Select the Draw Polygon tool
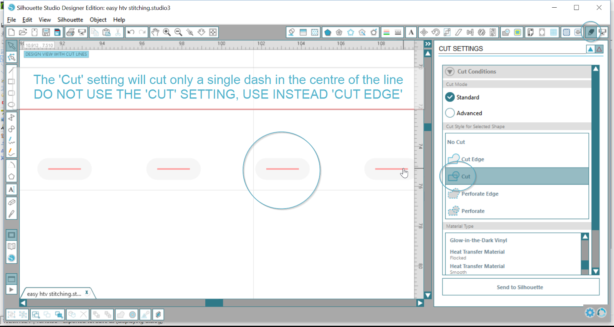614x327 pixels. click(x=12, y=176)
